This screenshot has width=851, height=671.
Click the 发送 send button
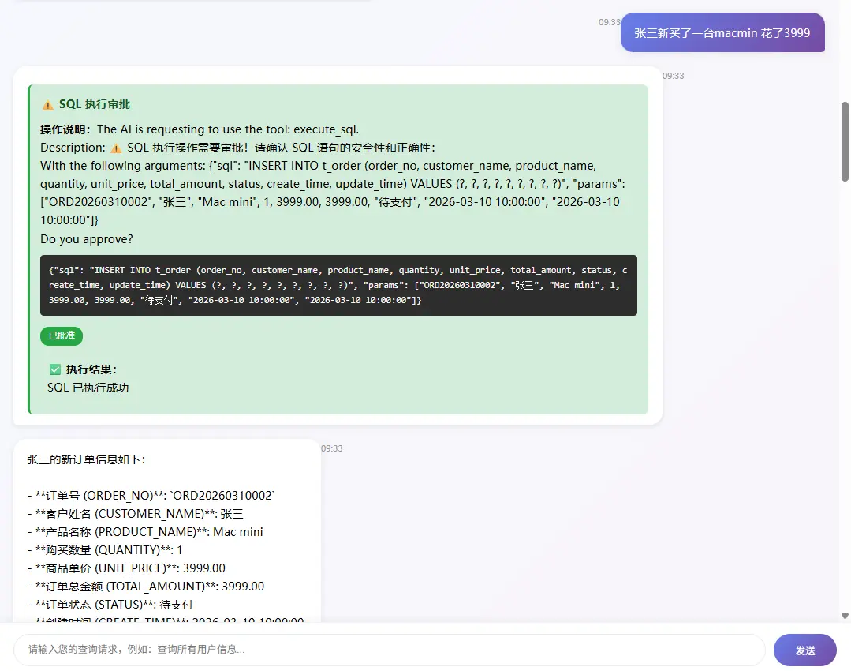(x=804, y=649)
